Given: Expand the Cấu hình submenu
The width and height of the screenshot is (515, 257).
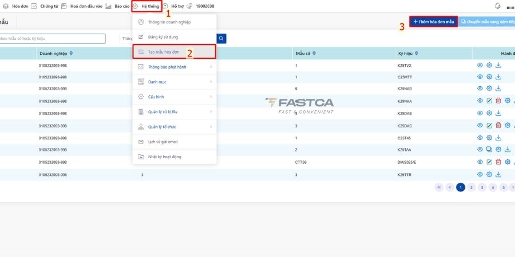Looking at the screenshot, I should click(211, 97).
